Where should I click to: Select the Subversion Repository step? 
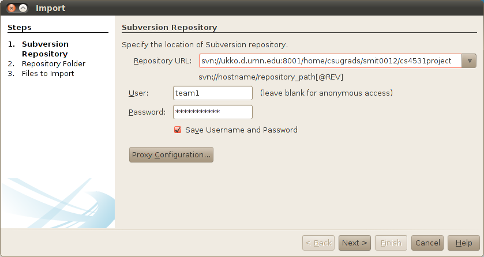(45, 49)
